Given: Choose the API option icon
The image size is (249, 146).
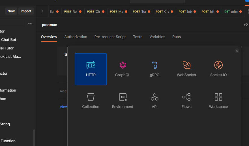Looking at the screenshot, I should (154, 97).
